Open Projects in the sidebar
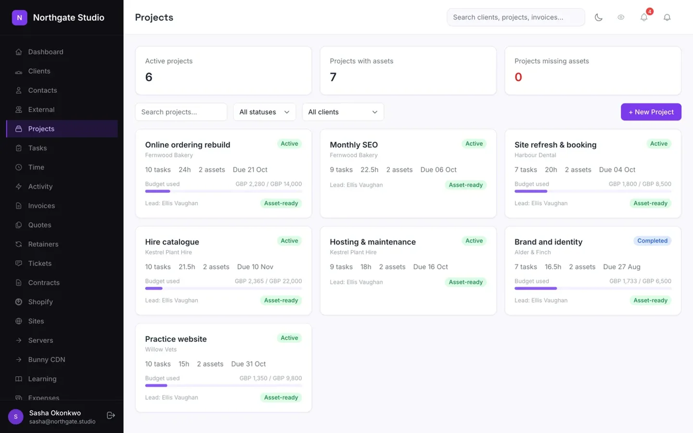This screenshot has width=693, height=433. coord(62,129)
